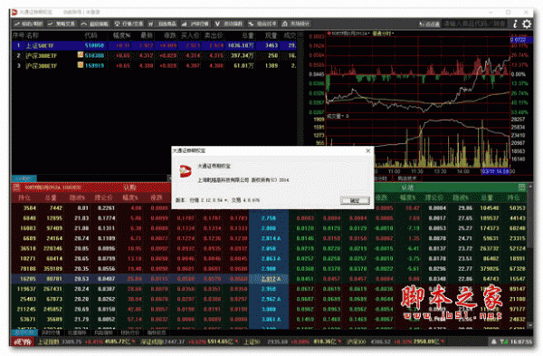Click the 名称 column header
Viewport: 543px width, 356px height.
[x=33, y=35]
